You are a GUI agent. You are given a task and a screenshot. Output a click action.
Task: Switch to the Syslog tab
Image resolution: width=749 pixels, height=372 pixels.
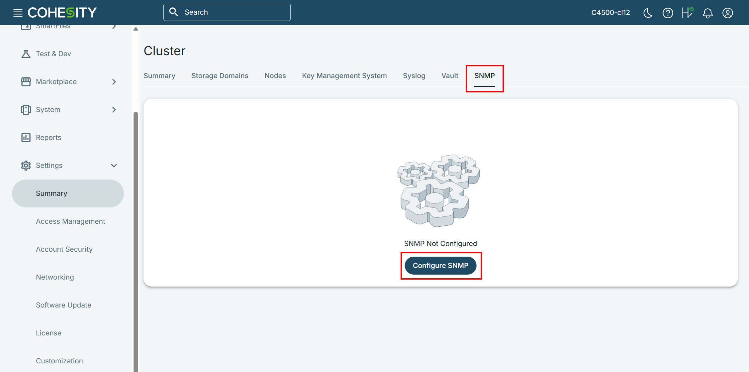pos(414,75)
